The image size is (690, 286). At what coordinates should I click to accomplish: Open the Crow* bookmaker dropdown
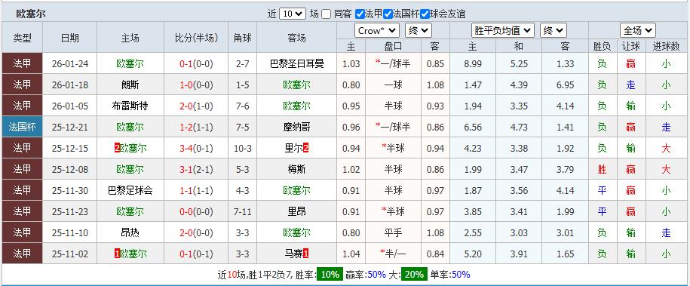(x=377, y=30)
